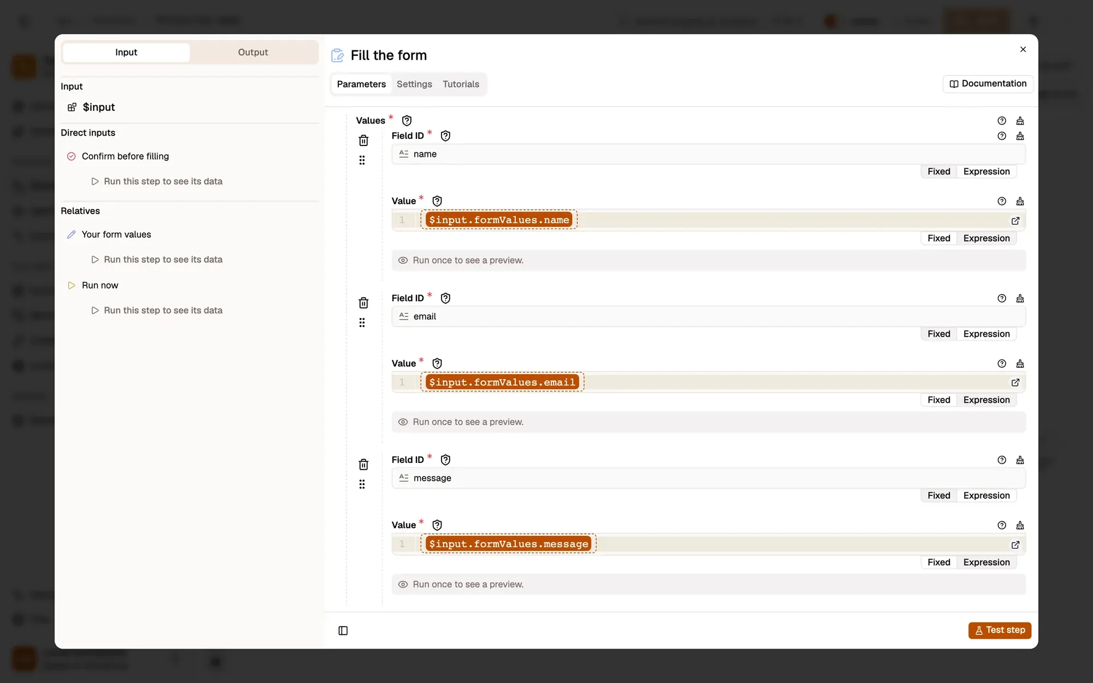Open expanded editor for formValues.name expression
The height and width of the screenshot is (683, 1093).
click(x=1015, y=221)
